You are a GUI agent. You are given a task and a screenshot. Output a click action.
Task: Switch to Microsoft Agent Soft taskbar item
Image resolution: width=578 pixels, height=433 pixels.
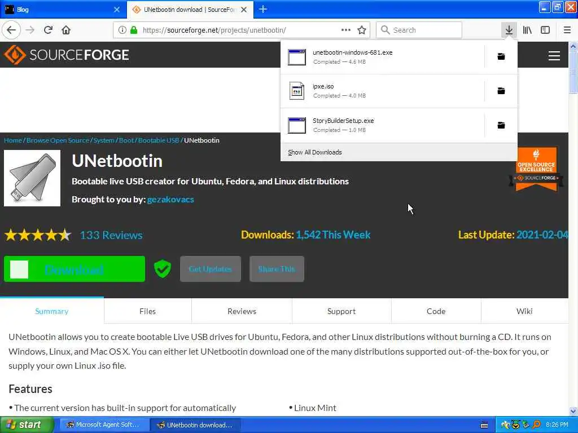click(x=103, y=425)
